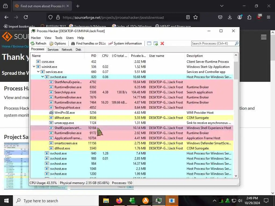Open the Tools menu
275x206 pixels.
(59, 38)
